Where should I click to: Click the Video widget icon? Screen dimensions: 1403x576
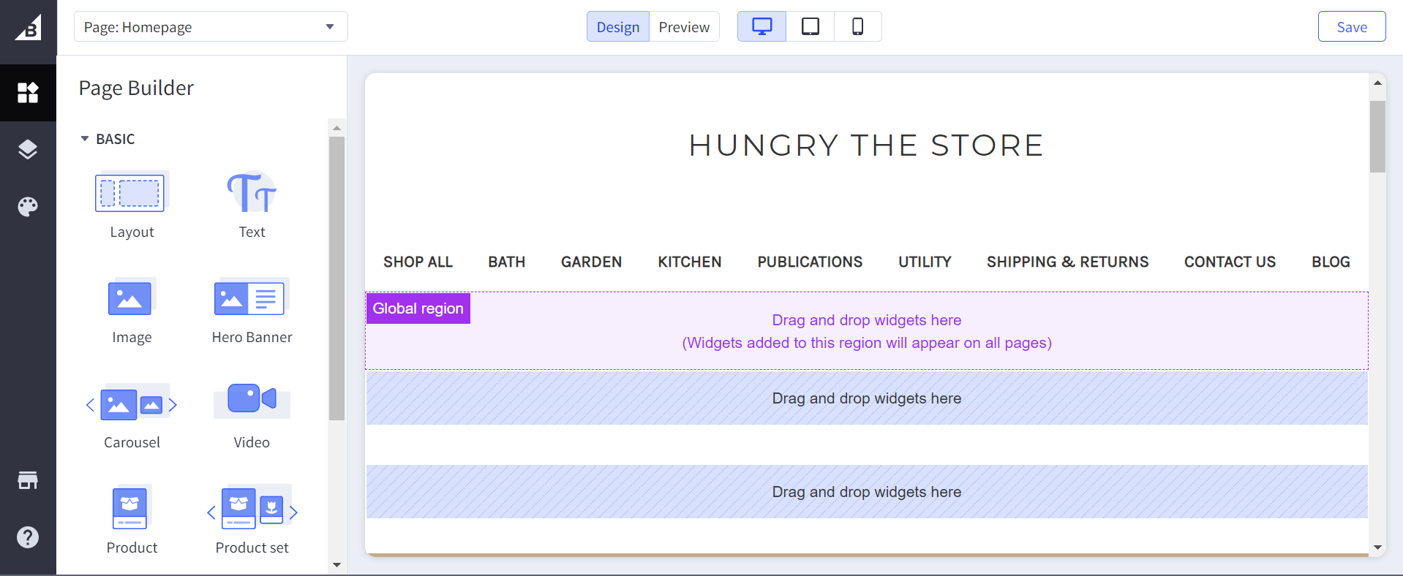click(x=252, y=400)
